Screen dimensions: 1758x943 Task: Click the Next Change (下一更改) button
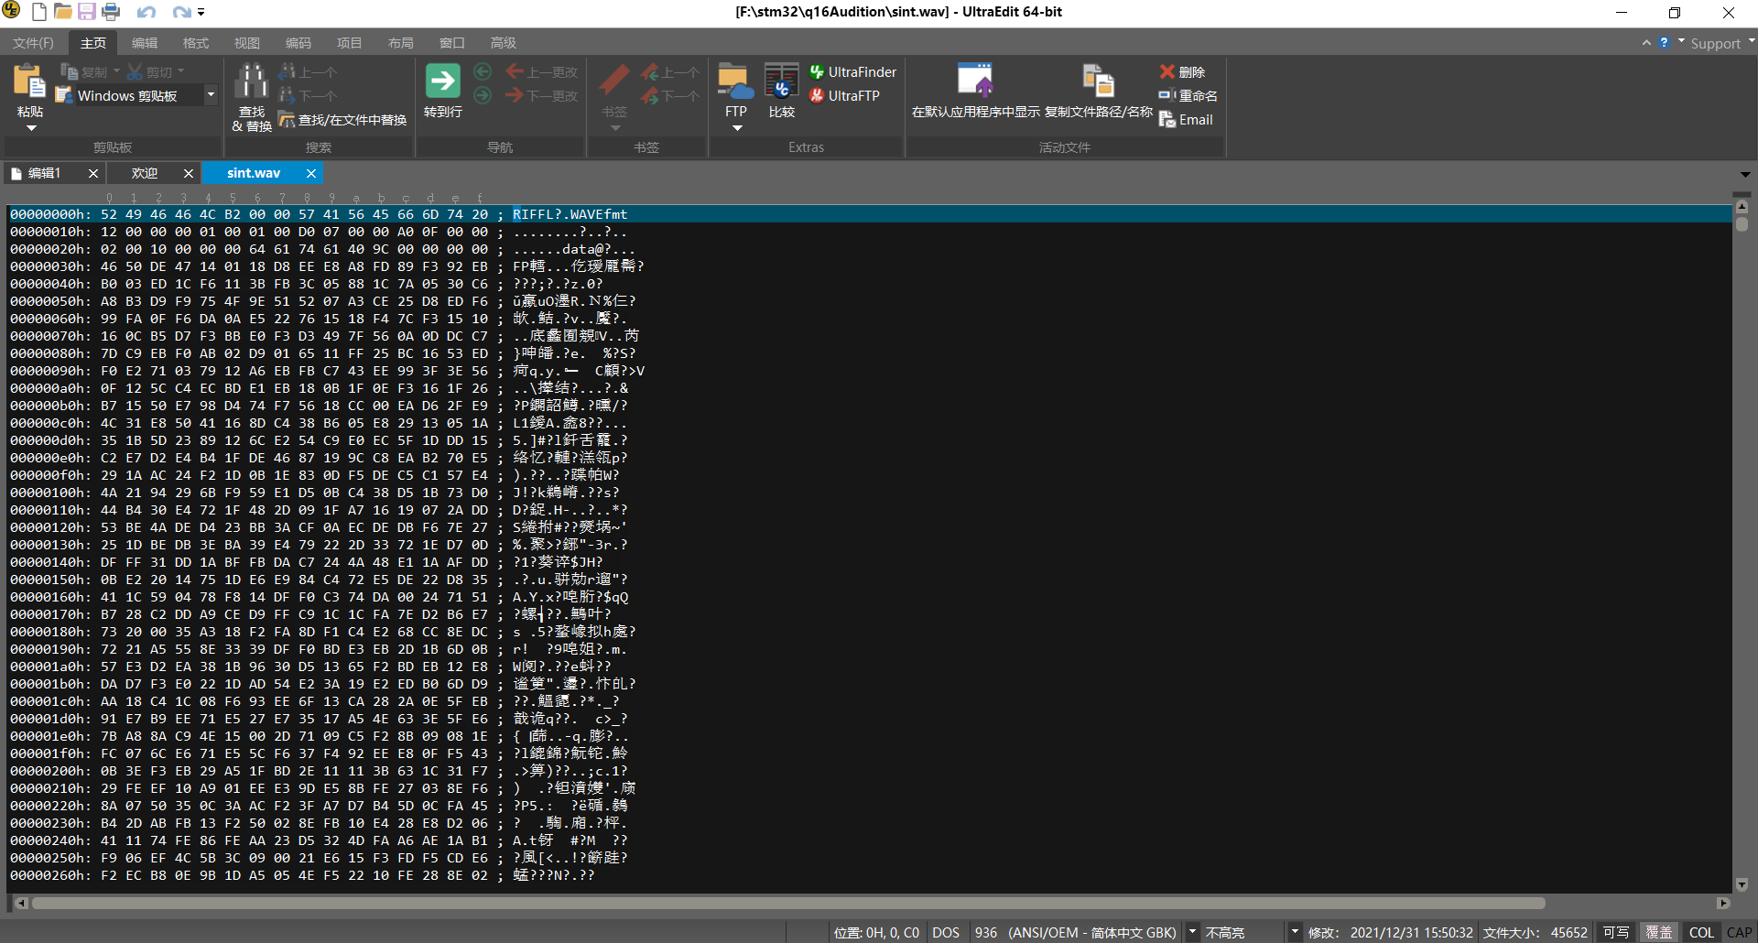(542, 95)
